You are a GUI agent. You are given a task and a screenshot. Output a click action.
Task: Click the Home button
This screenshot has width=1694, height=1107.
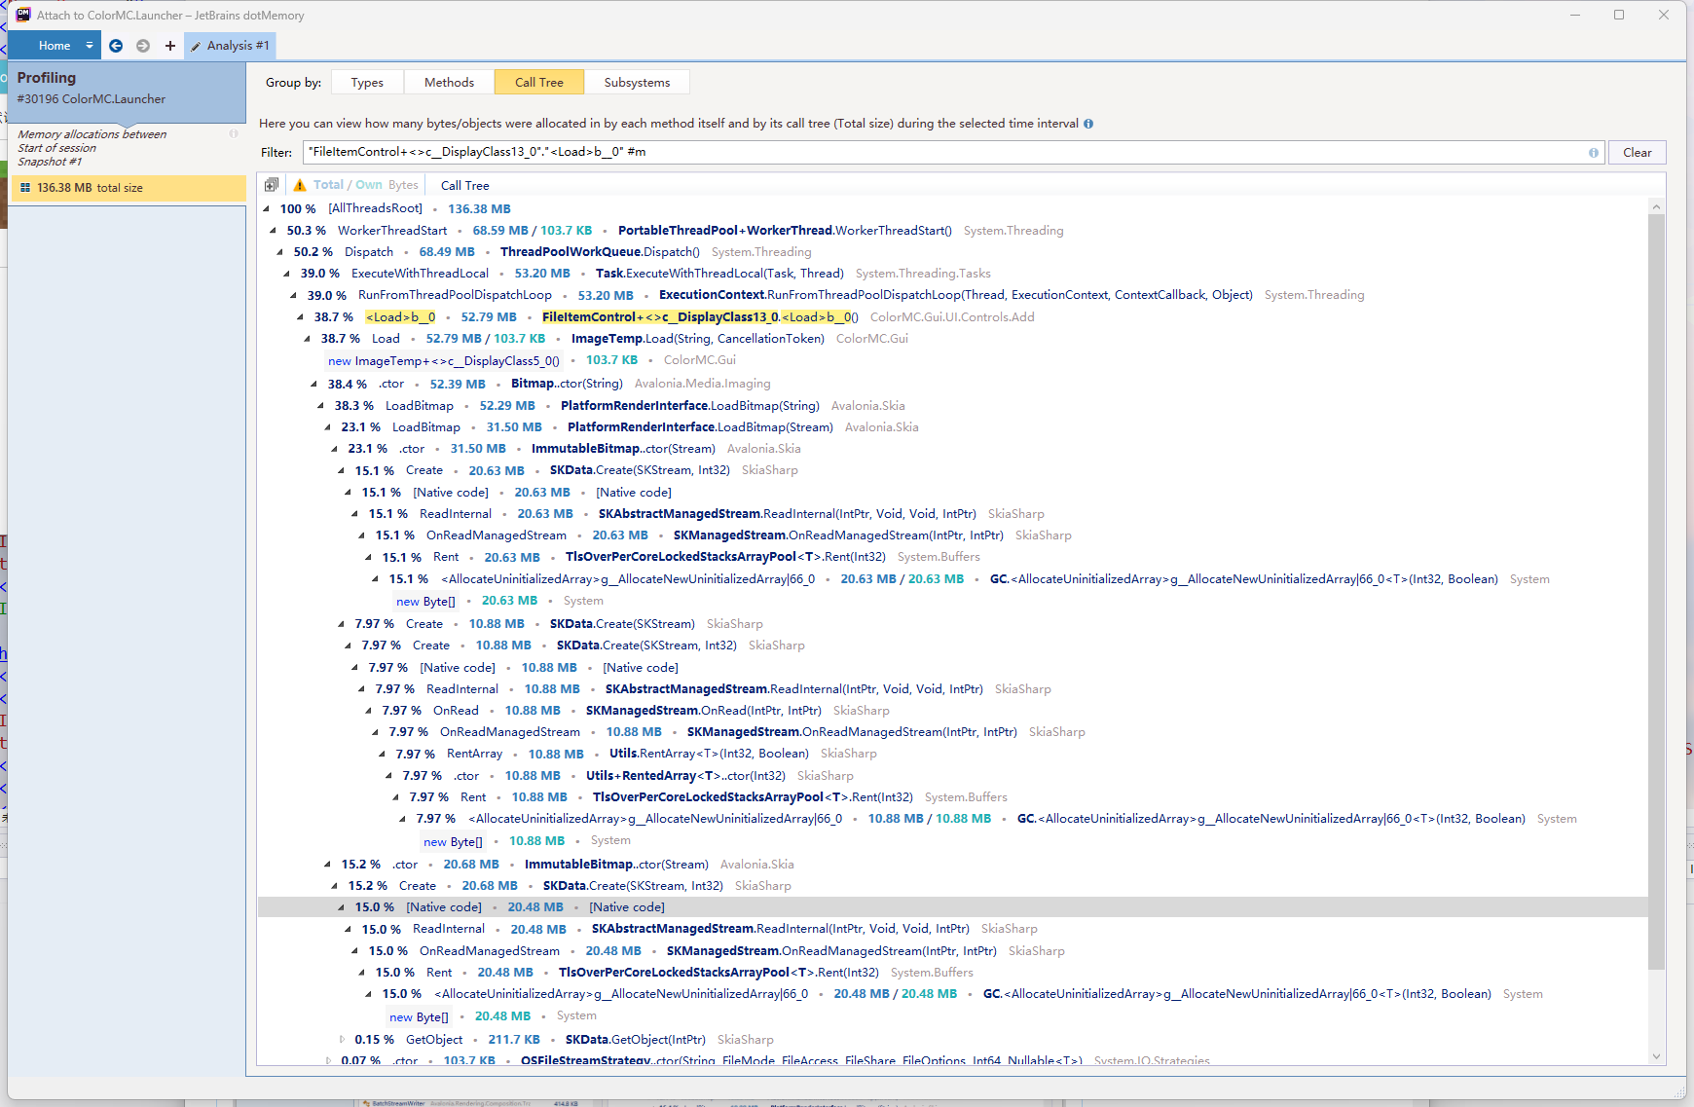coord(54,45)
